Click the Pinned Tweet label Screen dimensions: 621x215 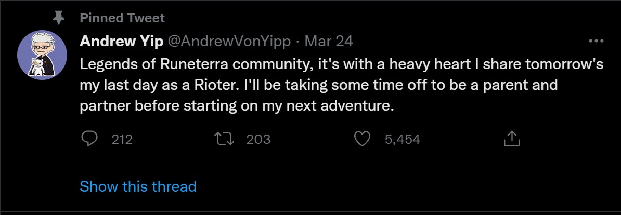pyautogui.click(x=122, y=18)
